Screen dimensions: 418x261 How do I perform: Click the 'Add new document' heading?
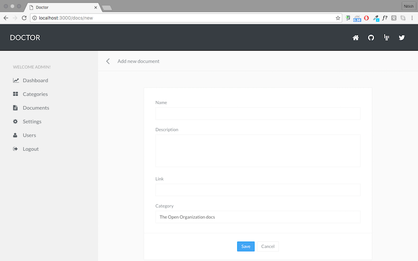[138, 61]
